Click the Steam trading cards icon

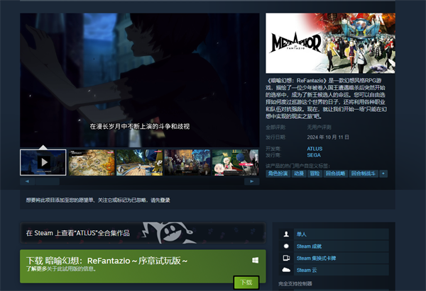(x=286, y=258)
